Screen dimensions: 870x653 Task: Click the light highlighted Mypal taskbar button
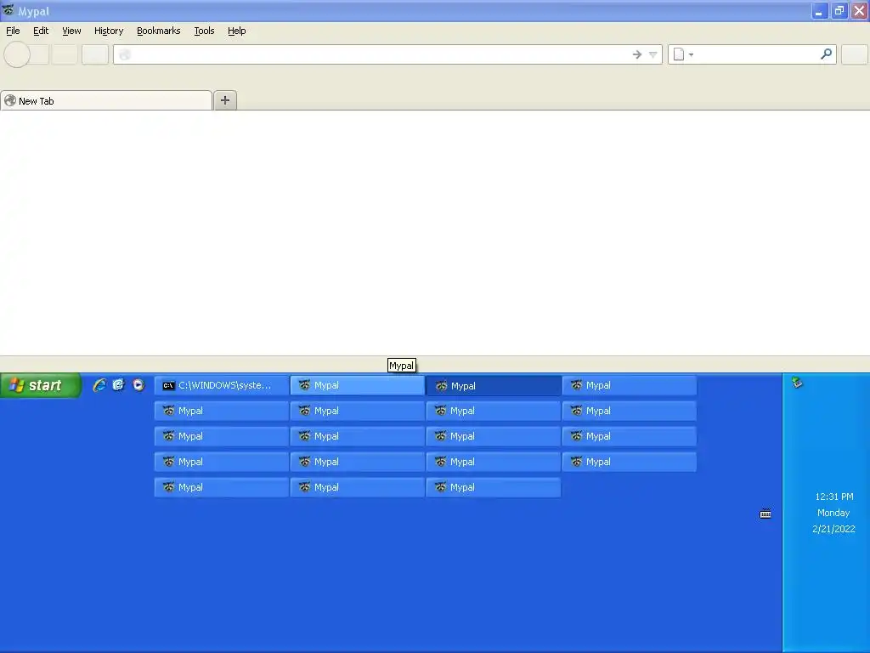[358, 385]
